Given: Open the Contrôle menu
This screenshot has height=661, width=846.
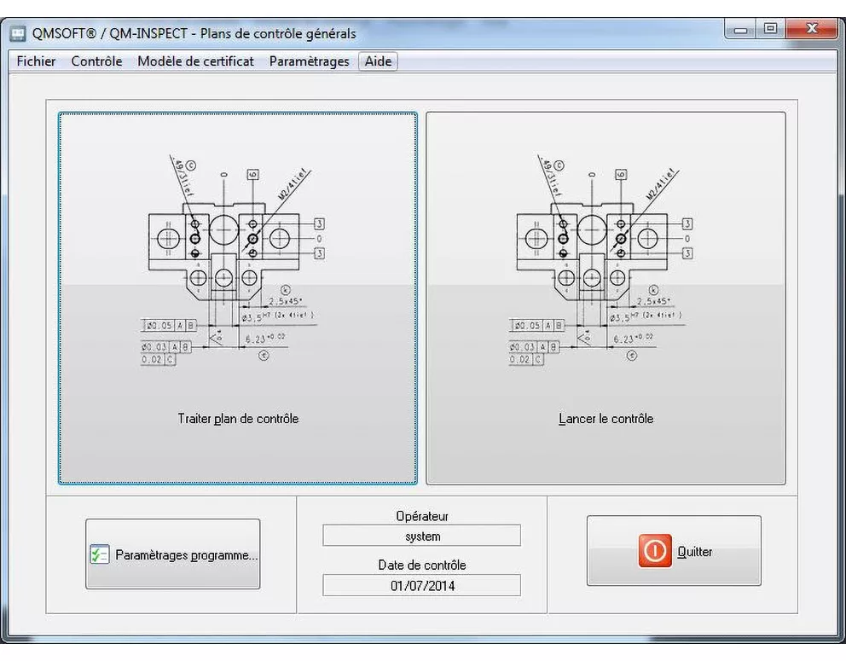Looking at the screenshot, I should (96, 61).
